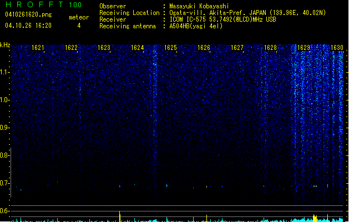Click the Ogata-vill. Akita-Pref. JAPAN location text
349x222 pixels.
(x=247, y=13)
